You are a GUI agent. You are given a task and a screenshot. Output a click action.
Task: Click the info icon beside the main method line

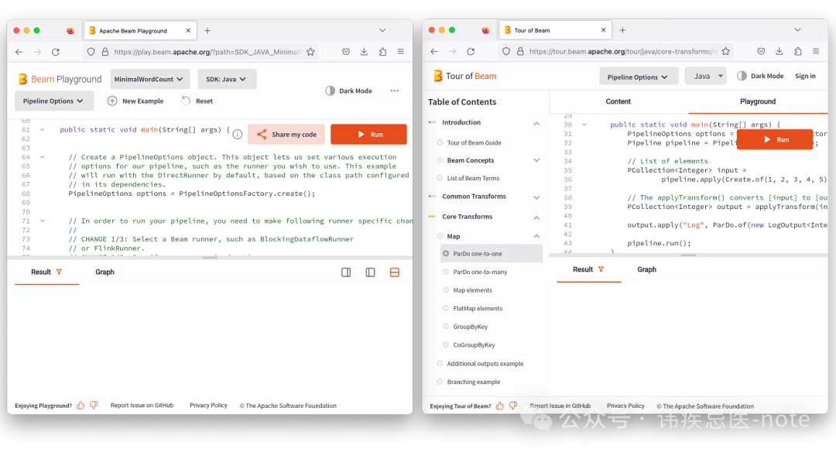click(238, 135)
